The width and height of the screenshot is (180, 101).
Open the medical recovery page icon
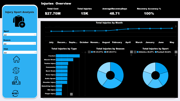(16, 71)
